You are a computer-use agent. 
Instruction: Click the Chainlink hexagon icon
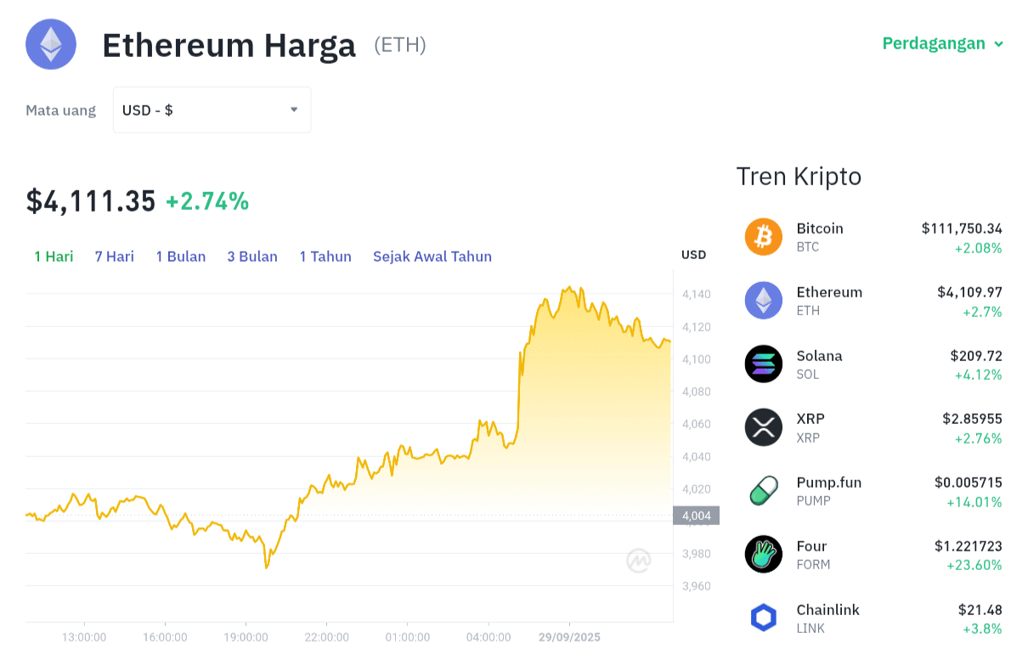[763, 618]
